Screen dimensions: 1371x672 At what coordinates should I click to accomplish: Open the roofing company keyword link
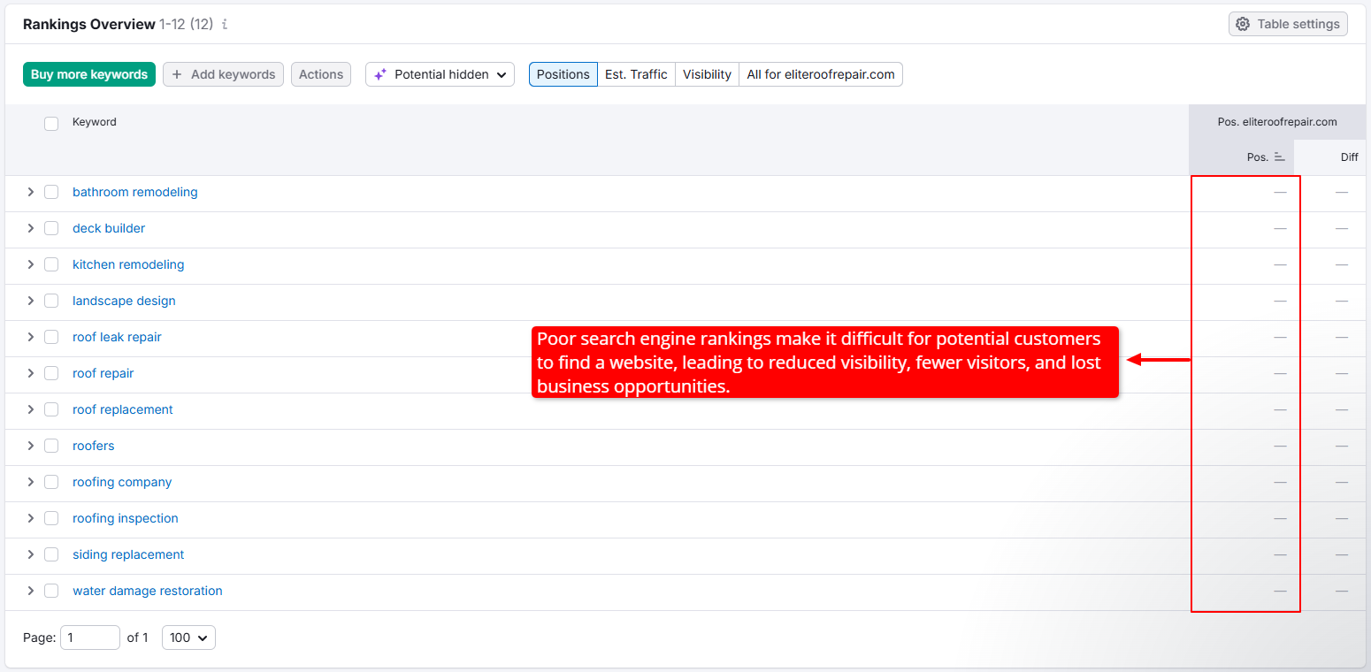[122, 482]
